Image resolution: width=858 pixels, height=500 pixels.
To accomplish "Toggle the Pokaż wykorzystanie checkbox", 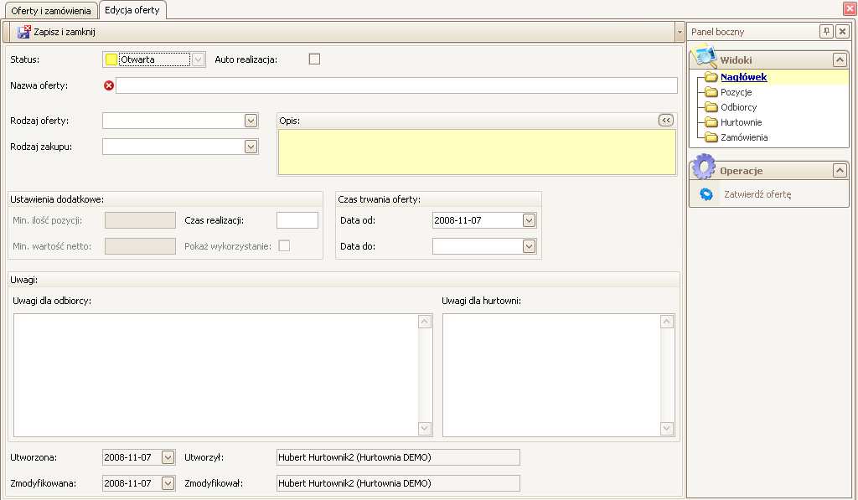I will (285, 246).
